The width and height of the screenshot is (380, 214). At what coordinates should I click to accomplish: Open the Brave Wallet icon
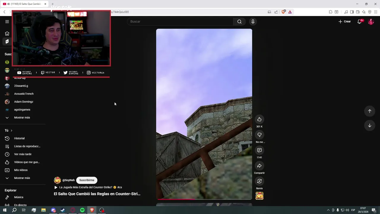(358, 12)
